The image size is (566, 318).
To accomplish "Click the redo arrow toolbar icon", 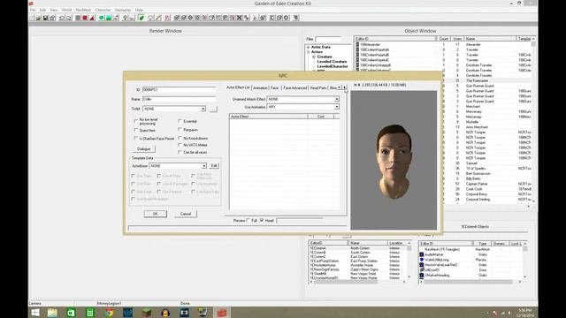I will (x=69, y=18).
